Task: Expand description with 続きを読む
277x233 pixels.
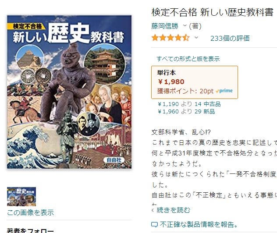Action: [x=173, y=210]
